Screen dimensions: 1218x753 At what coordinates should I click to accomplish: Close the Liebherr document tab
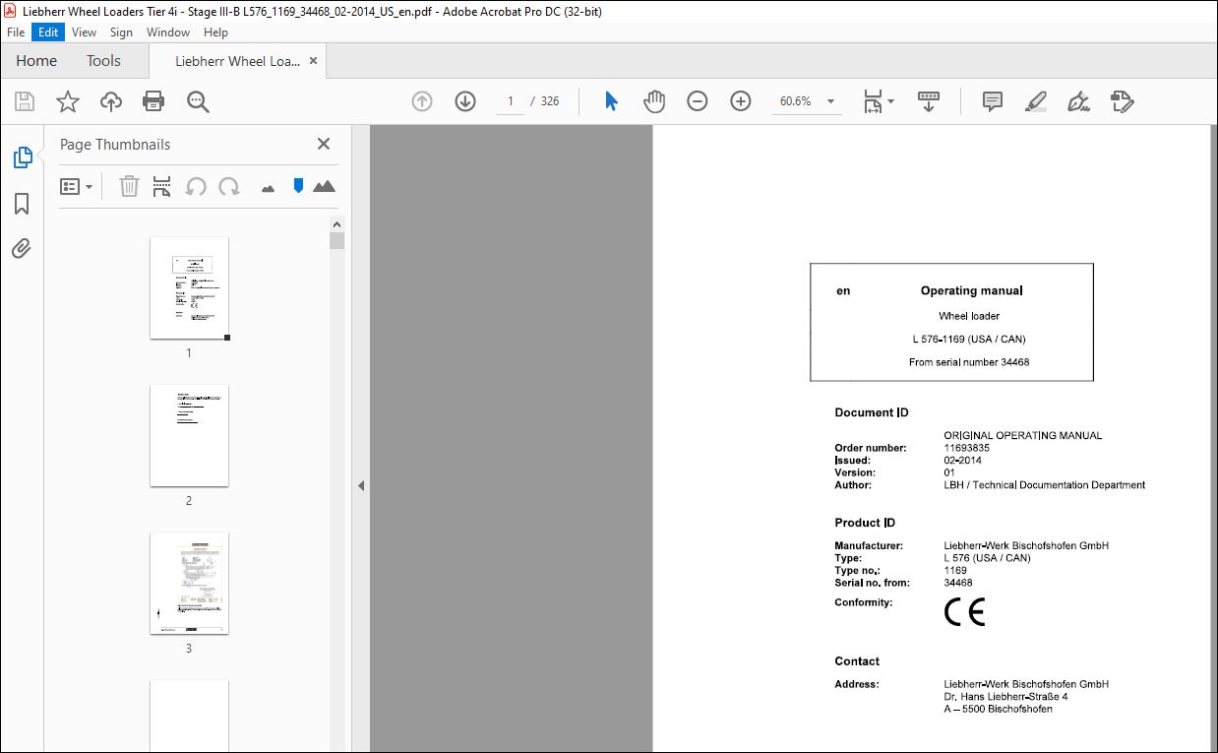314,61
